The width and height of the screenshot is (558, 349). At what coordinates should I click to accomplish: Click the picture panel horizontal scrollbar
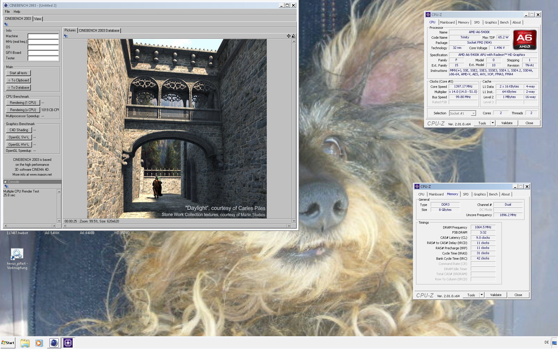coord(177,226)
